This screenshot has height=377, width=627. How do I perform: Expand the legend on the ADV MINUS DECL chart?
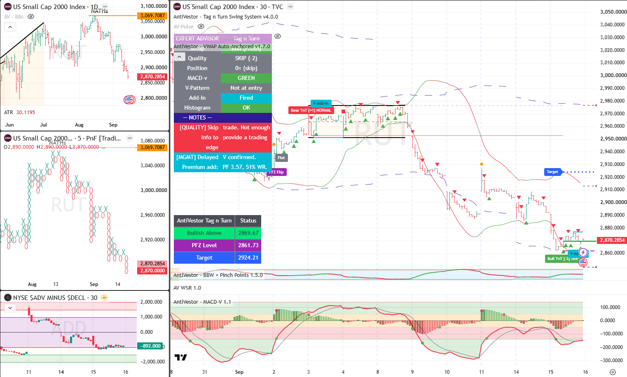pyautogui.click(x=10, y=307)
